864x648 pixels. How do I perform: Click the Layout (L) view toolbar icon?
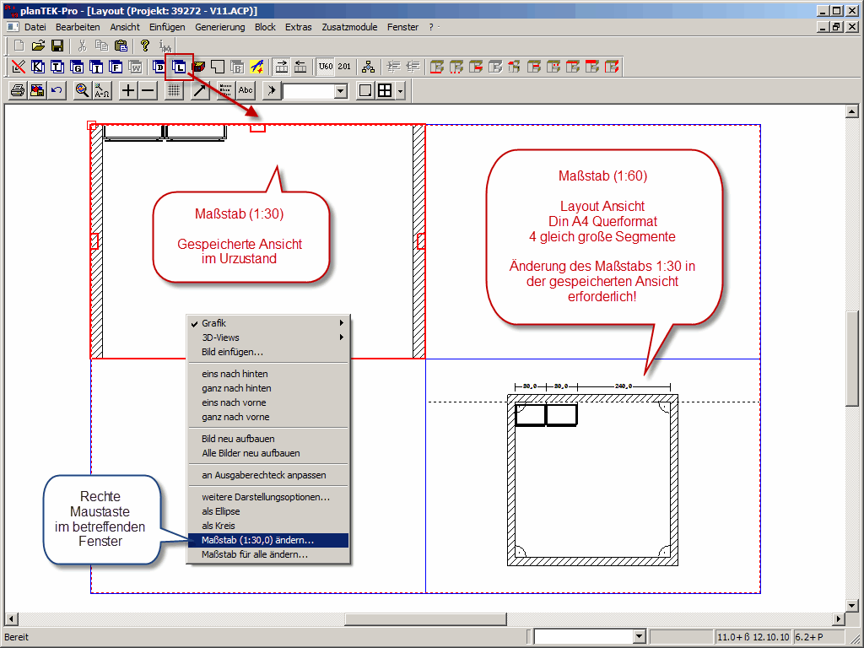pyautogui.click(x=180, y=67)
